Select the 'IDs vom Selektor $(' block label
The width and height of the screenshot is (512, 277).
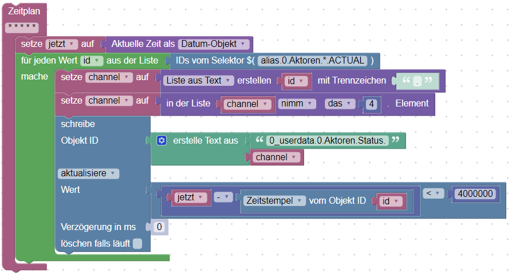coord(215,61)
